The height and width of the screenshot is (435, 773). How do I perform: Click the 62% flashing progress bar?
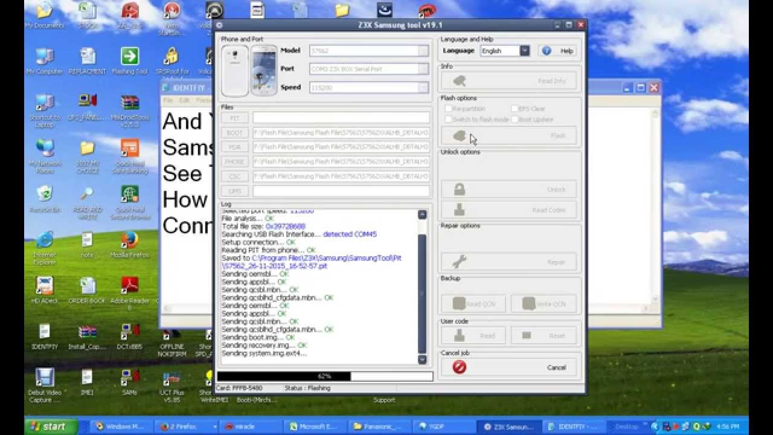coord(325,376)
